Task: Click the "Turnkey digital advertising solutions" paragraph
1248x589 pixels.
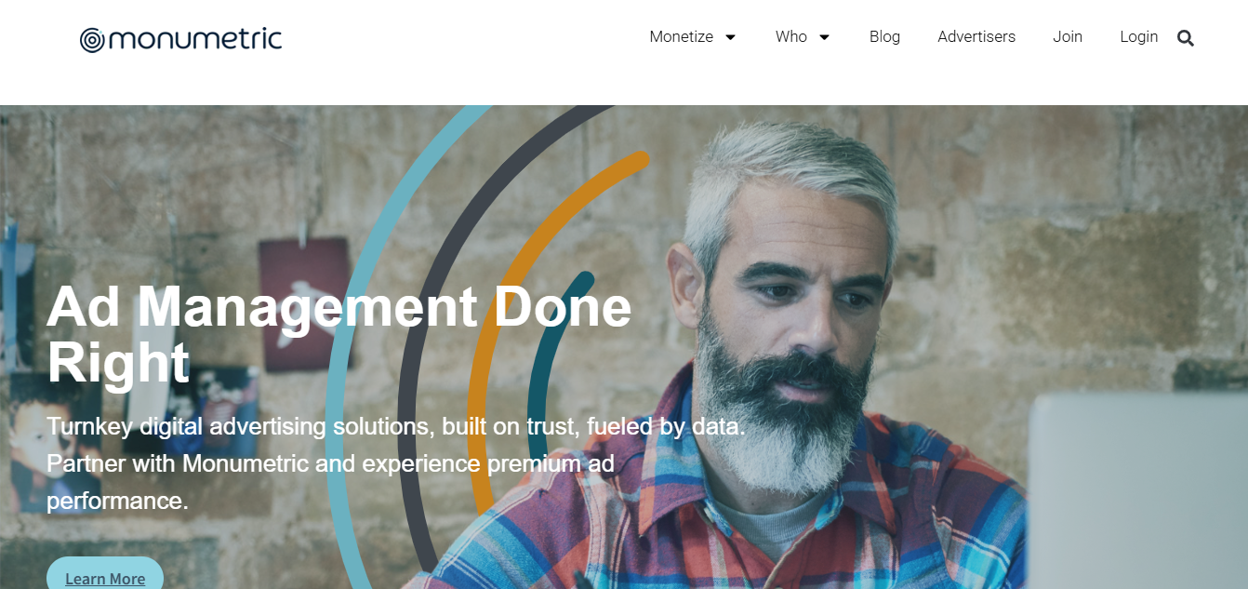Action: pos(396,463)
